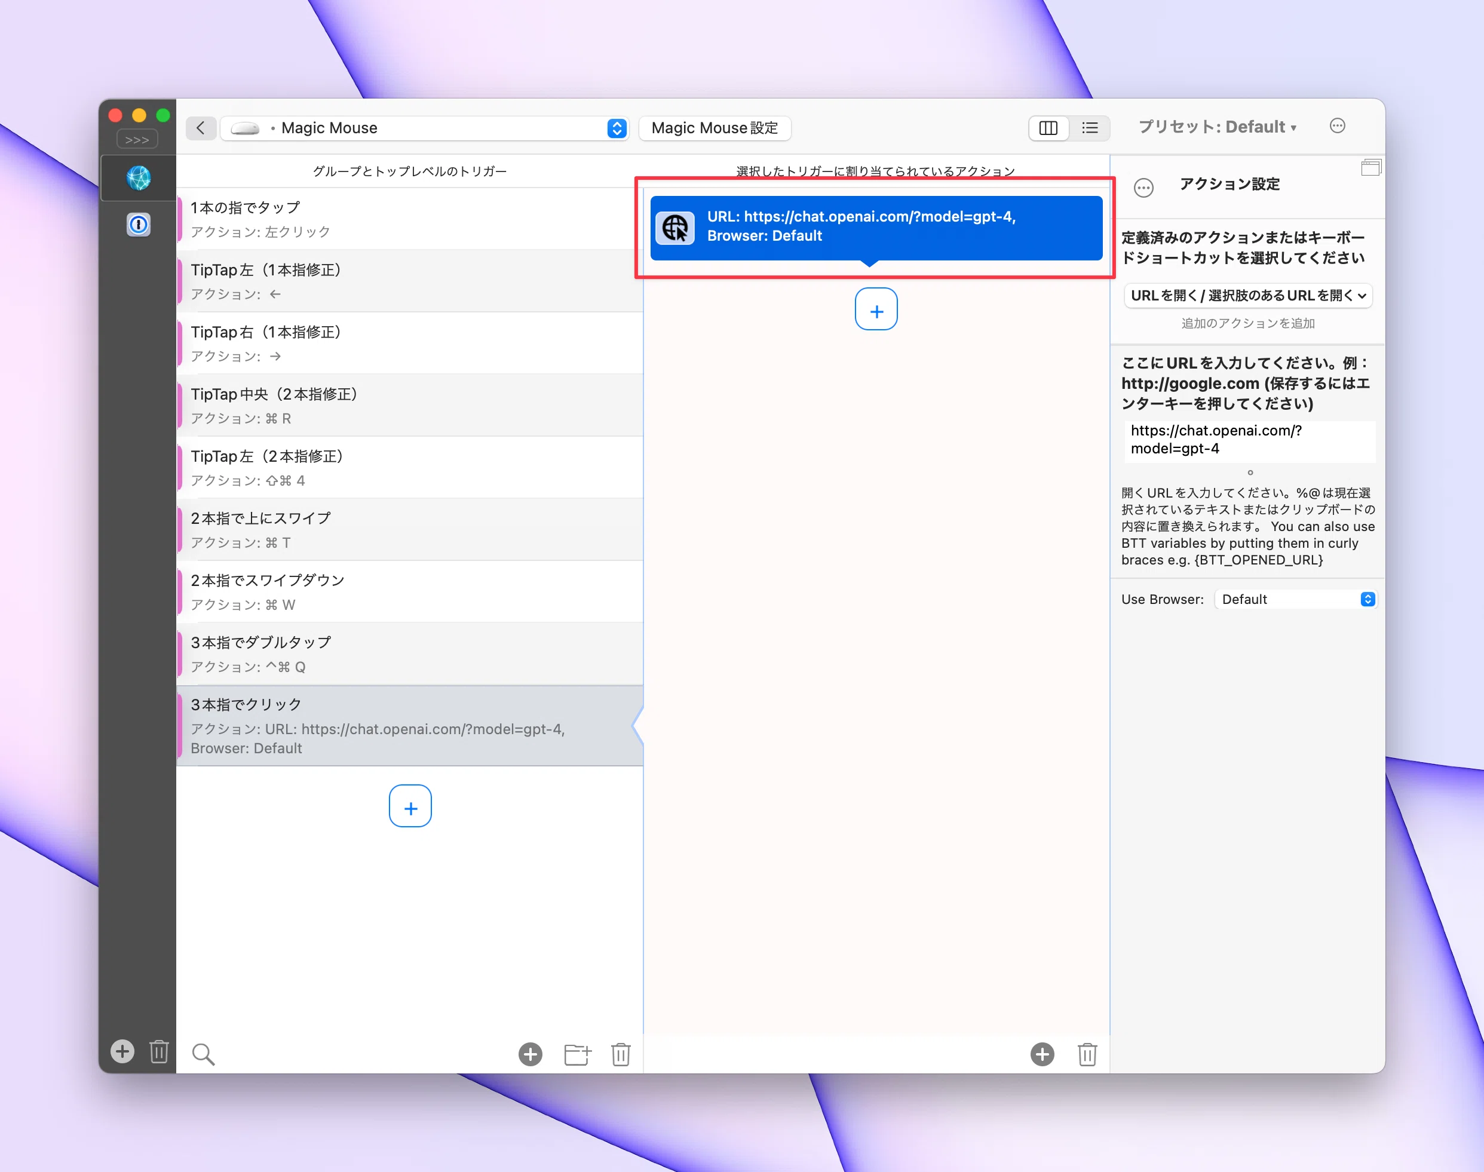
Task: Select trigger 2本指で上にスワイプ
Action: 410,530
